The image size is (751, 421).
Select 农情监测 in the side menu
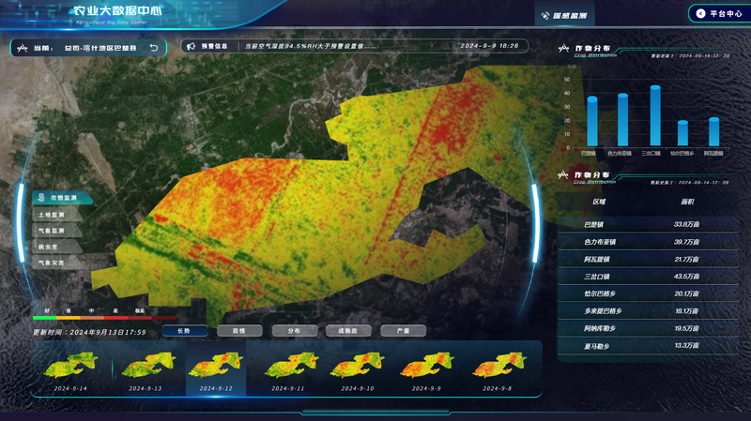[61, 198]
